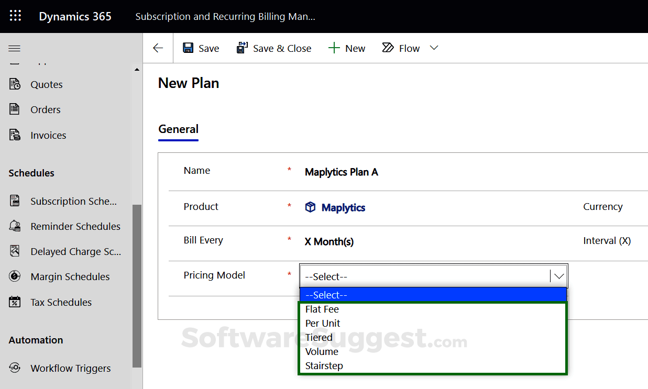Open Tax Schedules in the navigation
The image size is (648, 389).
click(x=61, y=302)
